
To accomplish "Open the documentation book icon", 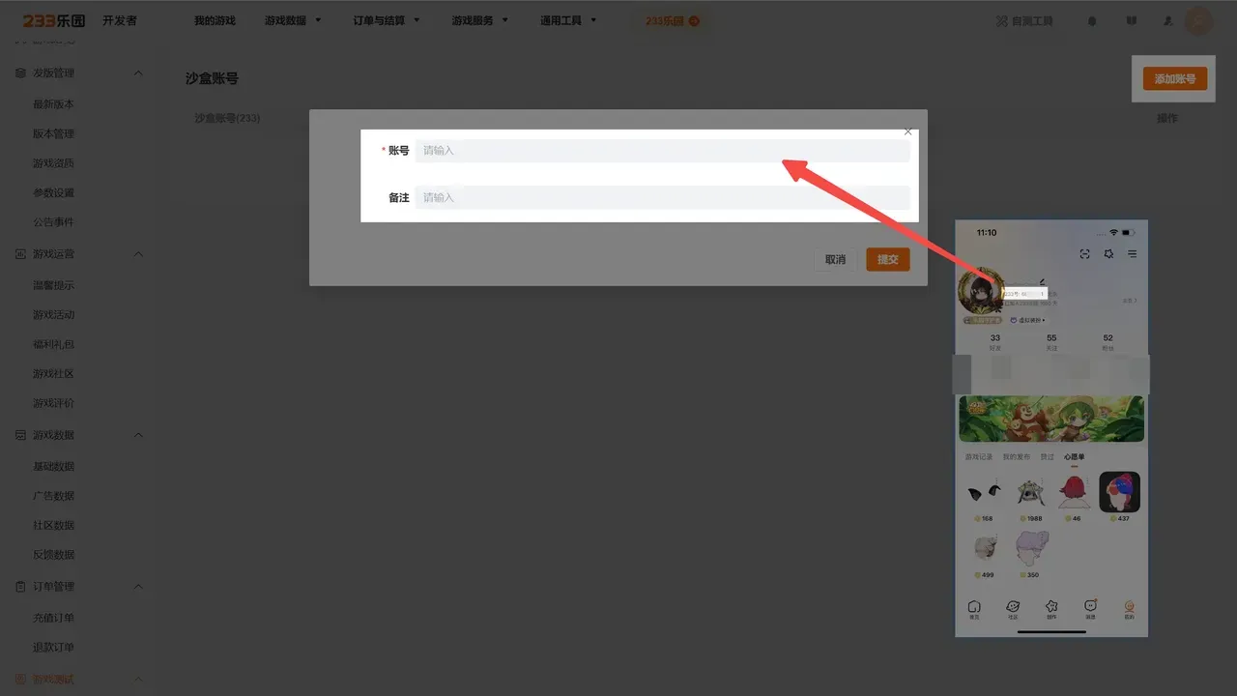I will click(x=1132, y=21).
